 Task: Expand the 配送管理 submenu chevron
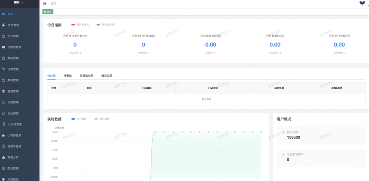[x=34, y=168]
